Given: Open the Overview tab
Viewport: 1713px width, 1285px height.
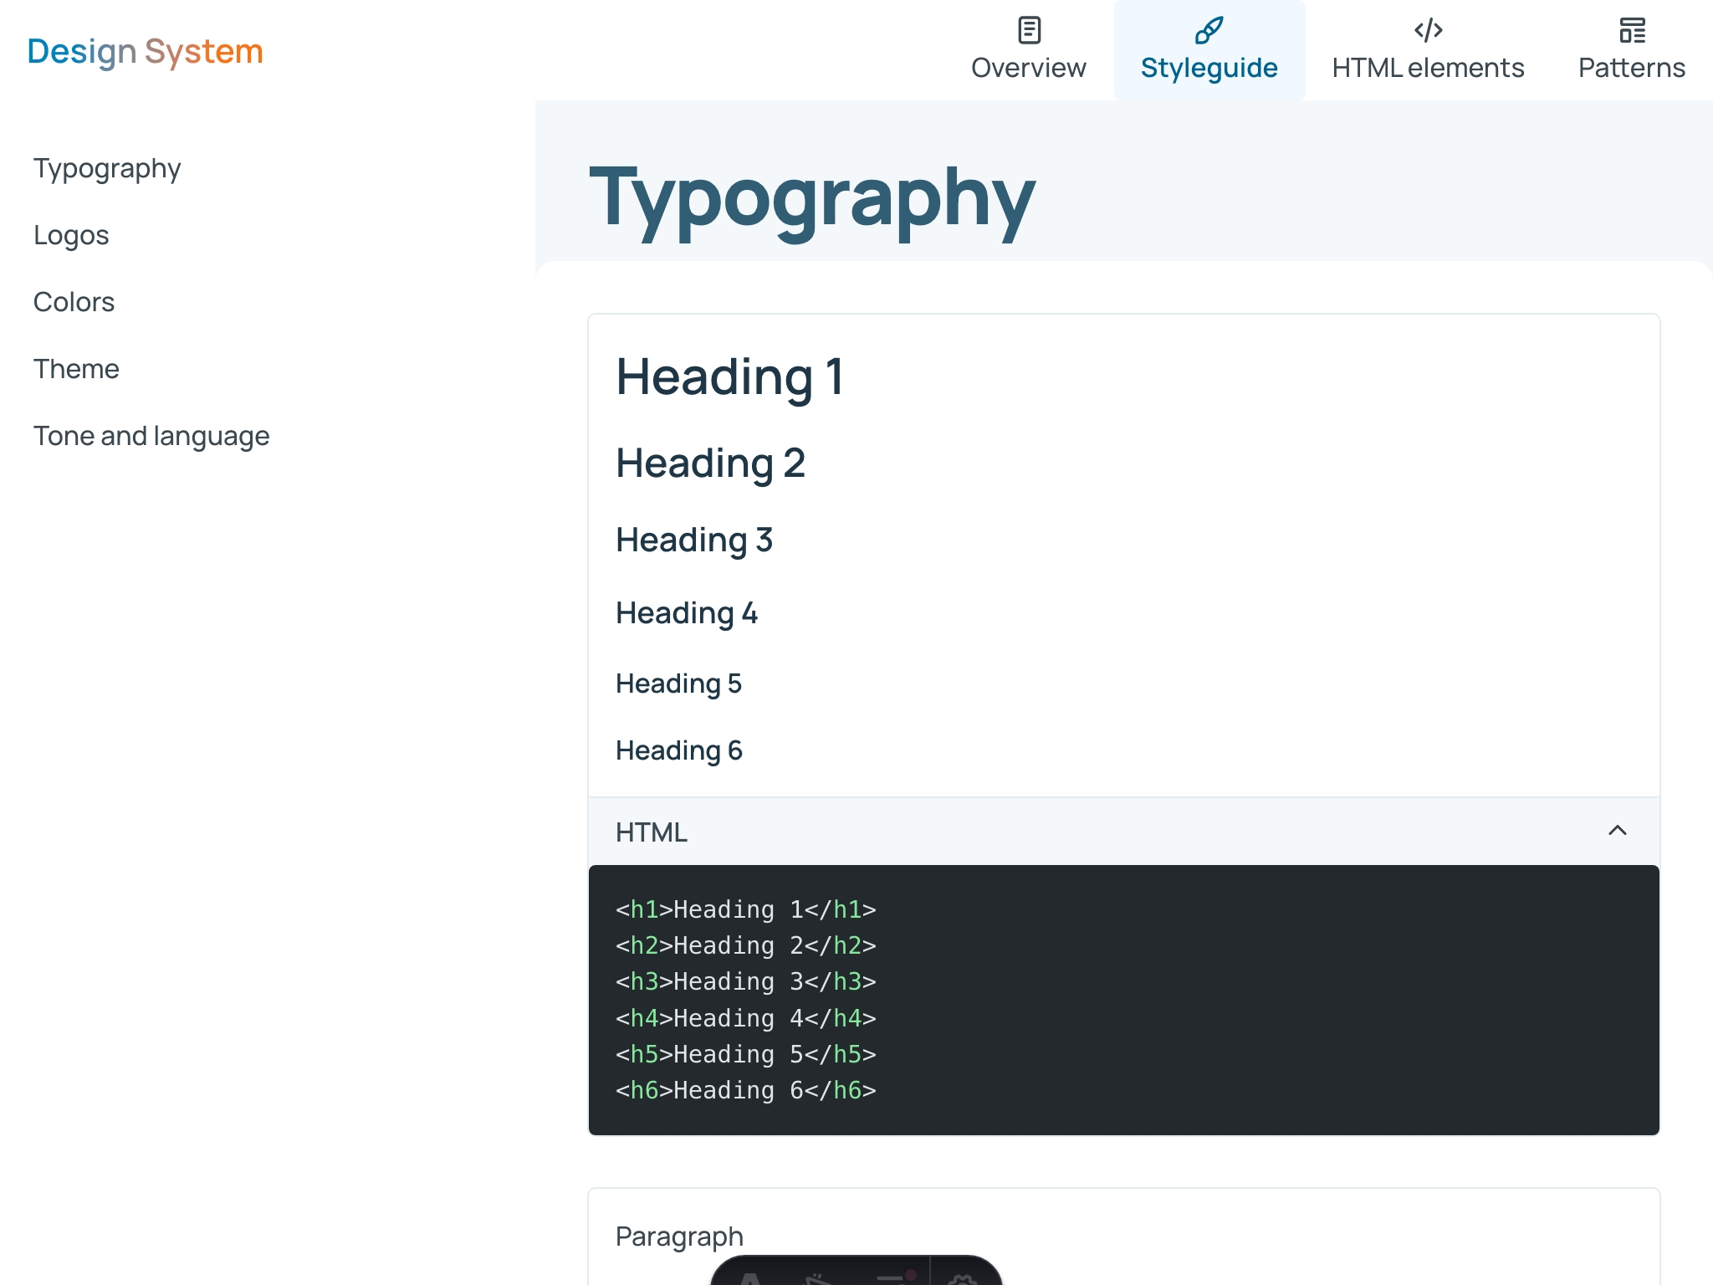Looking at the screenshot, I should pos(1029,50).
